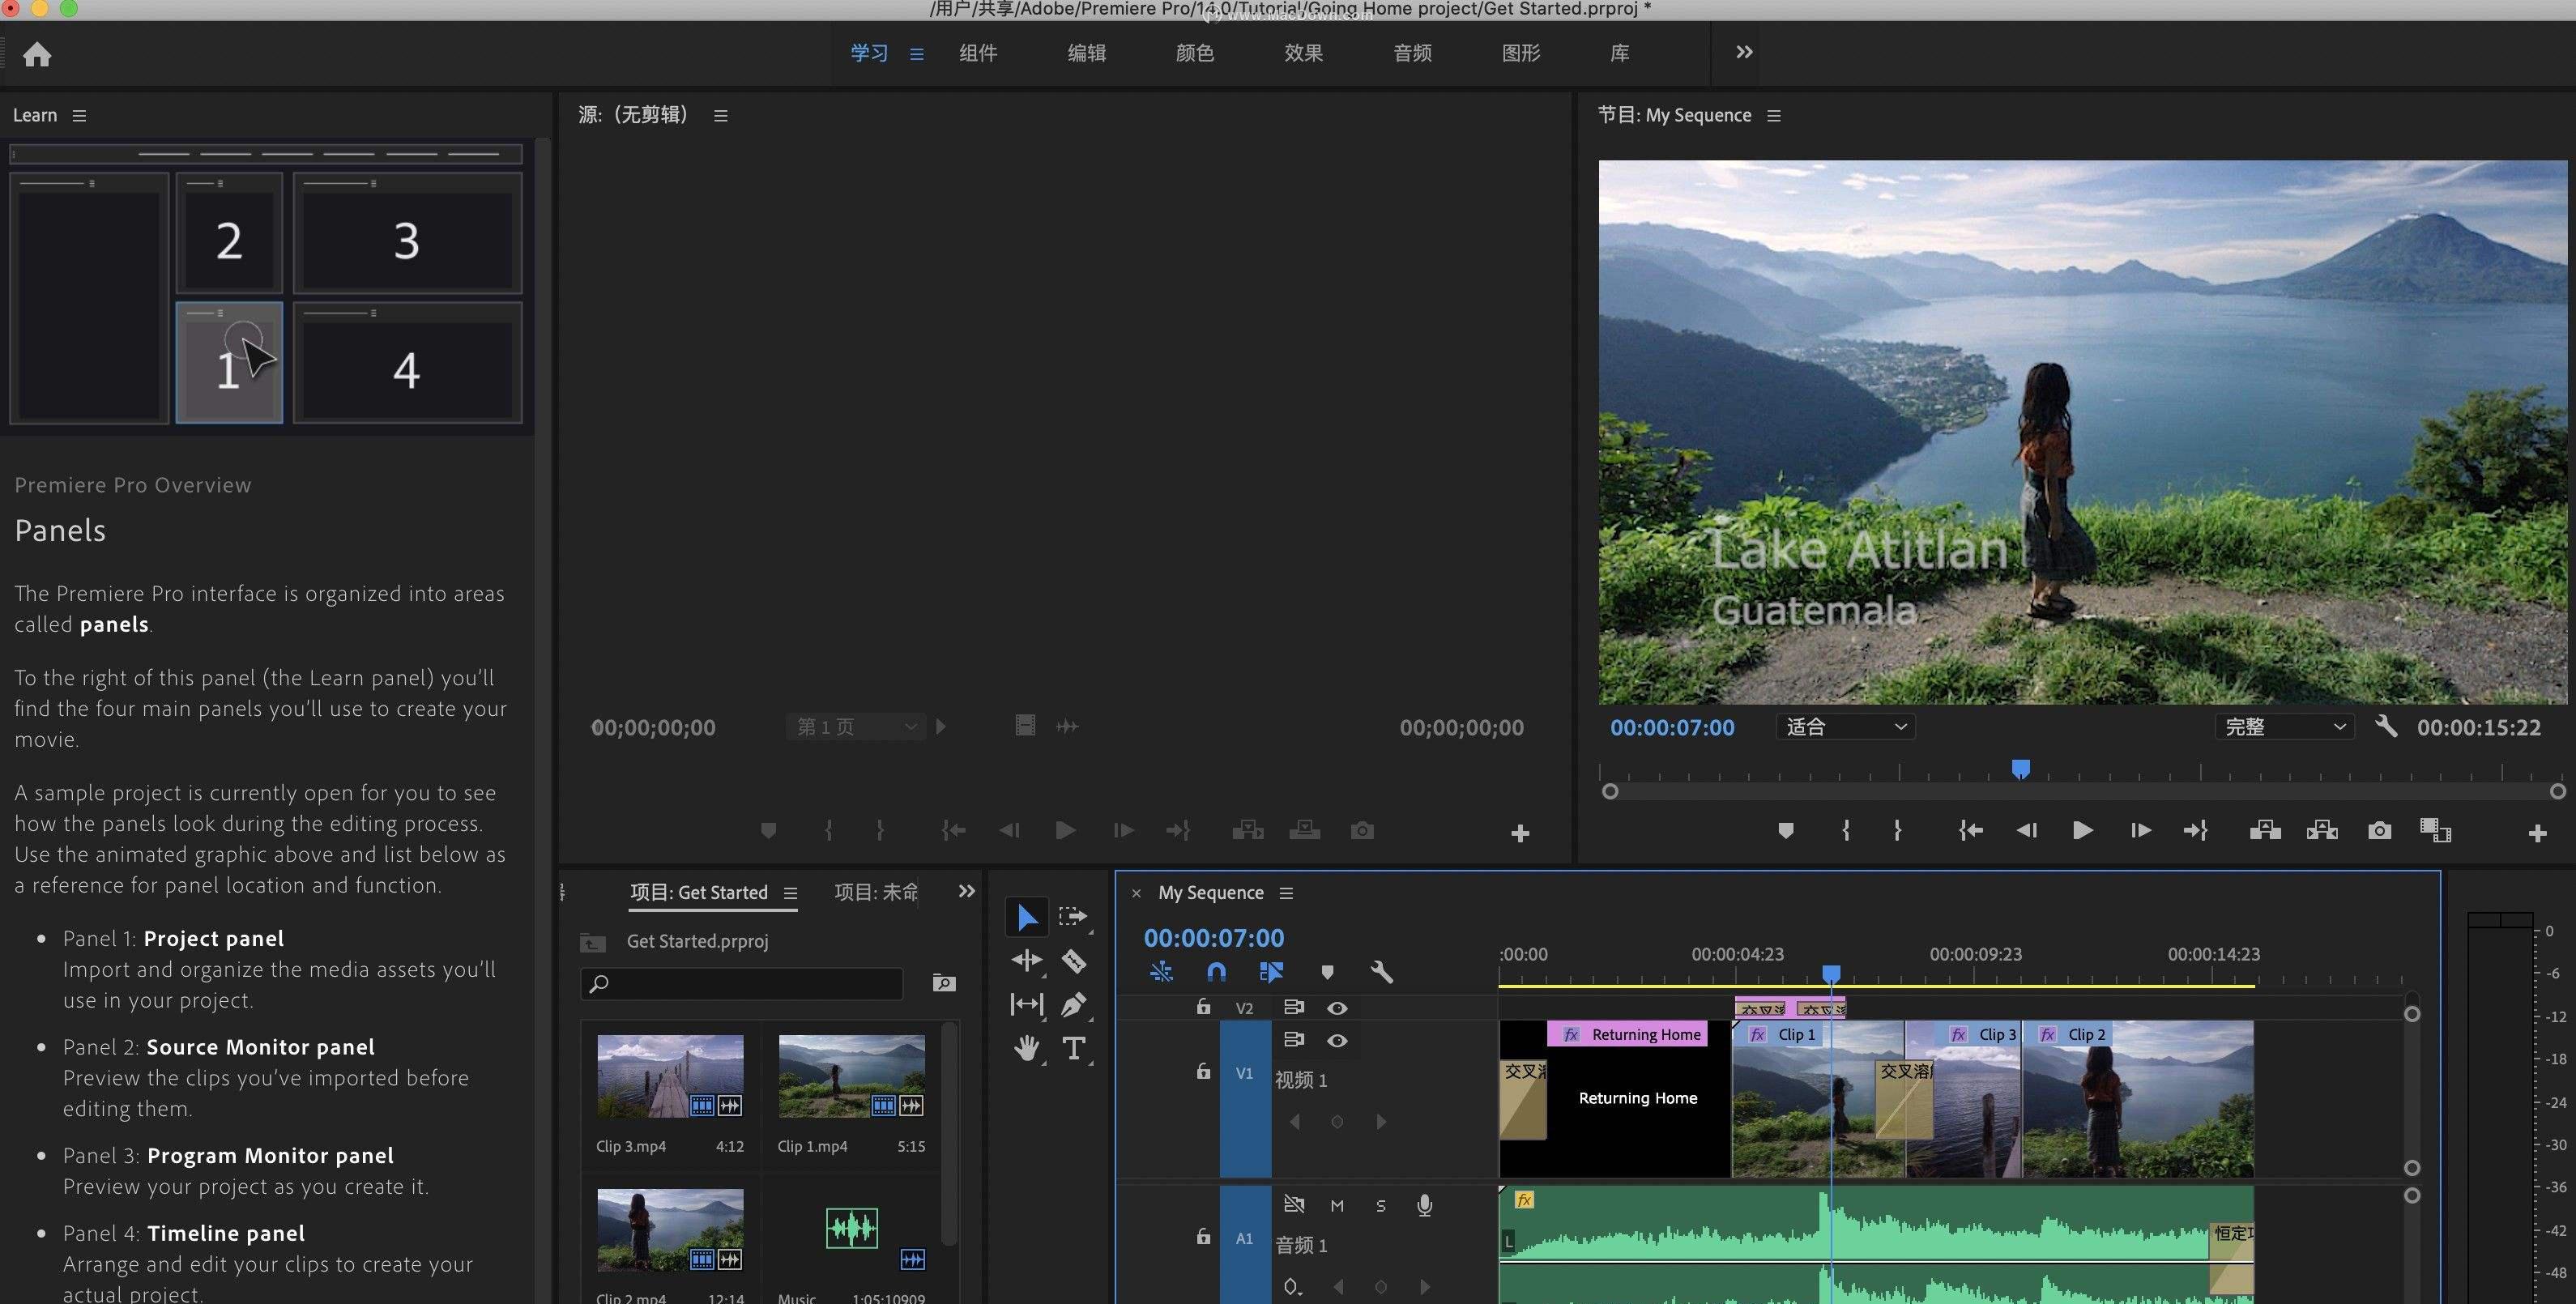Export frame in Program Monitor
The width and height of the screenshot is (2576, 1304).
pos(2379,830)
